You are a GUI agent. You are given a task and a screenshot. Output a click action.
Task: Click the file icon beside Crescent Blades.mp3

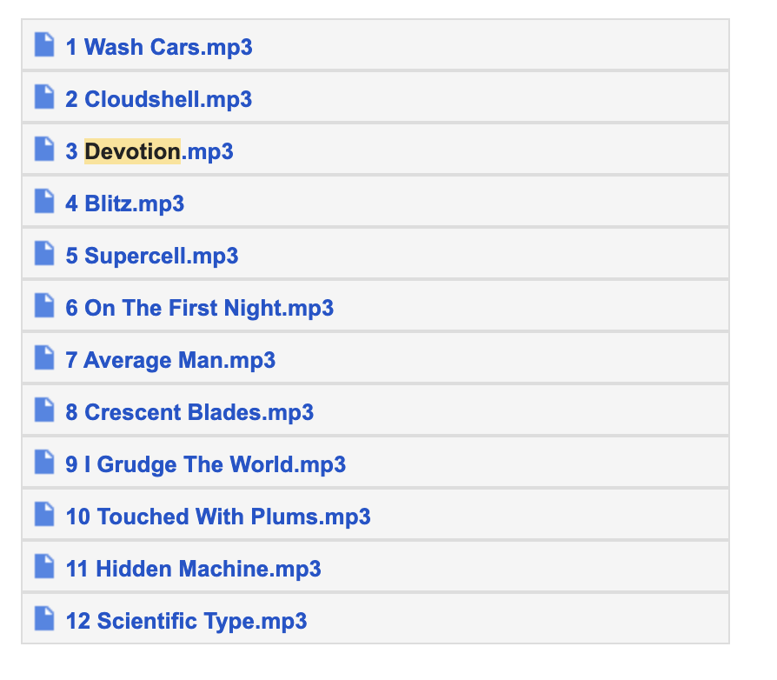tap(44, 410)
